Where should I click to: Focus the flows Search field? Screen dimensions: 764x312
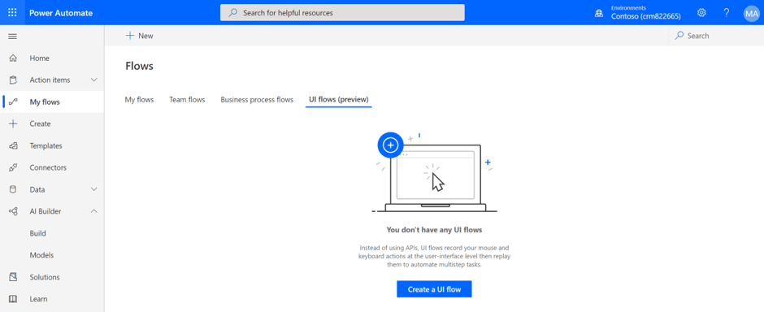(x=716, y=36)
